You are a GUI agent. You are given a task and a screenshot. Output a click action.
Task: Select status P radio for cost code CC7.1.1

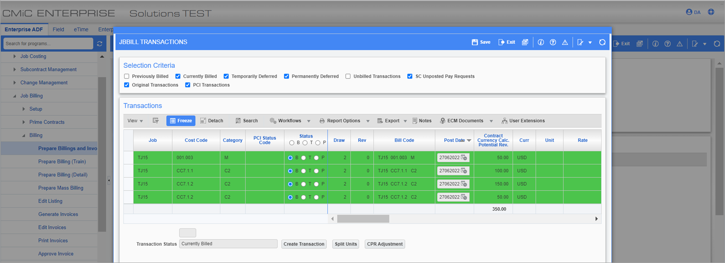point(316,171)
